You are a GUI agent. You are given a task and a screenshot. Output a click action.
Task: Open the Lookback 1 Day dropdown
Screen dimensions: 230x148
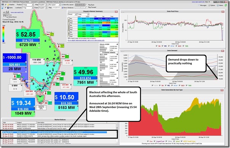(x=28, y=8)
